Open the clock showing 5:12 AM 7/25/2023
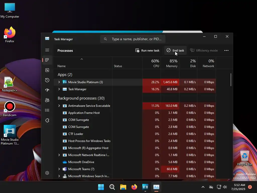Viewport: 257px width, 193px height. (x=238, y=187)
